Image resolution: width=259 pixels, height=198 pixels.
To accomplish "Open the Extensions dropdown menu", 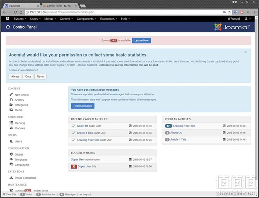I will [x=109, y=19].
